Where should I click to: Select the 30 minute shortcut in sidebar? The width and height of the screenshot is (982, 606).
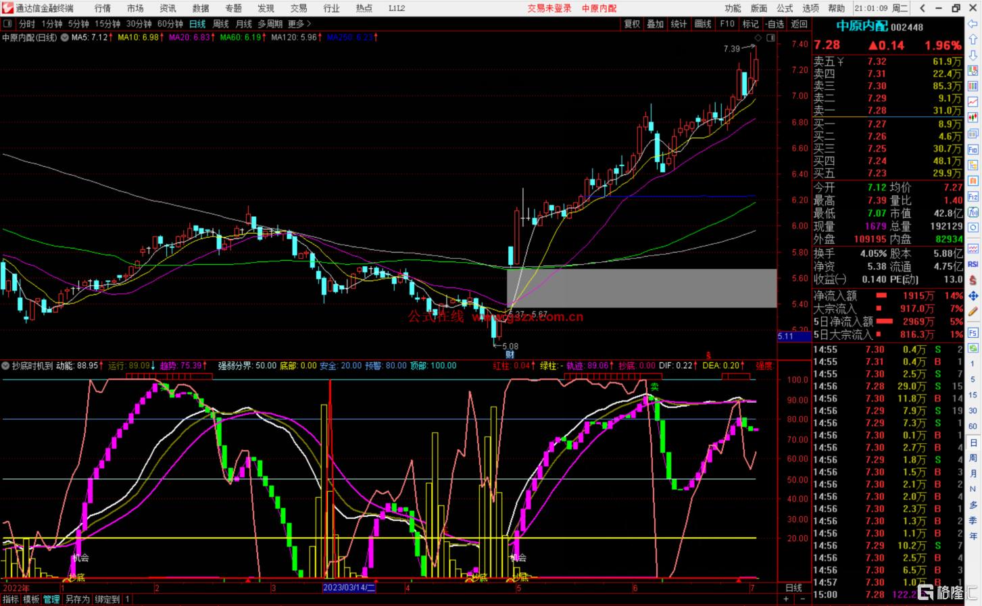973,410
